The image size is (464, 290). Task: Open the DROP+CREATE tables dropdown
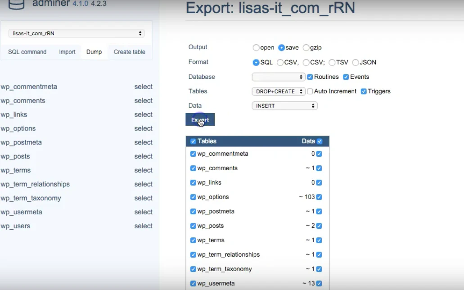(279, 91)
